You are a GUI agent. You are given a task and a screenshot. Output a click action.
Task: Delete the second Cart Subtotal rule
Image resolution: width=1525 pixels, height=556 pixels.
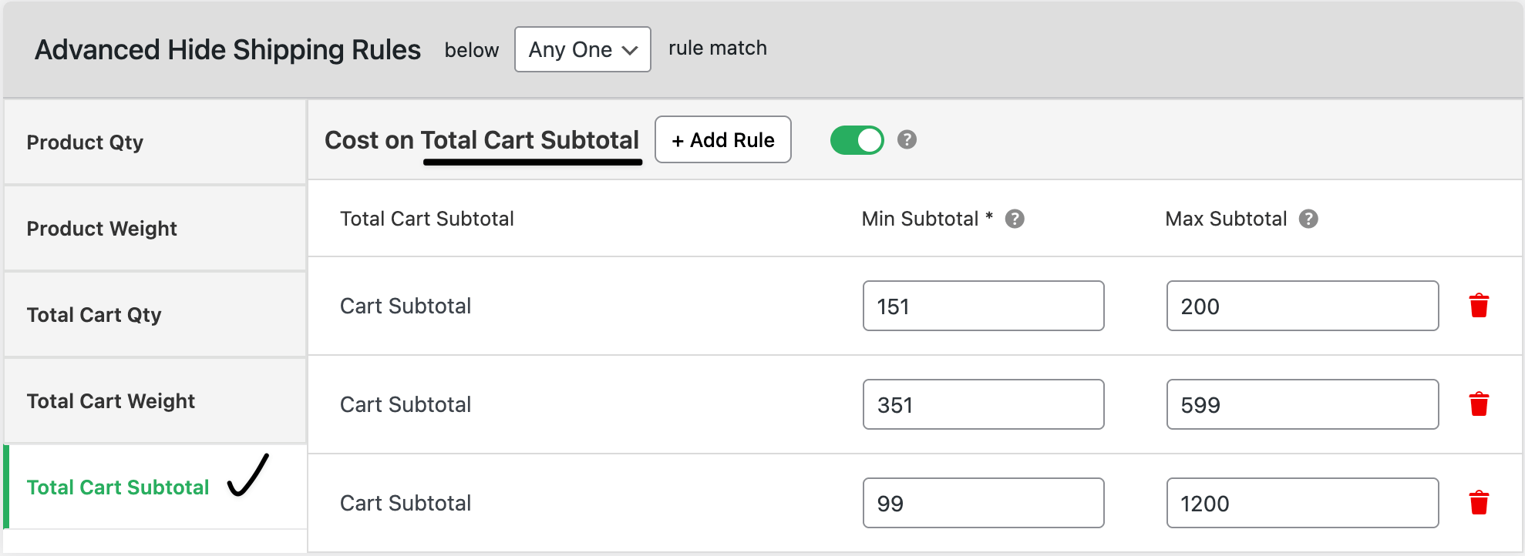click(x=1480, y=404)
